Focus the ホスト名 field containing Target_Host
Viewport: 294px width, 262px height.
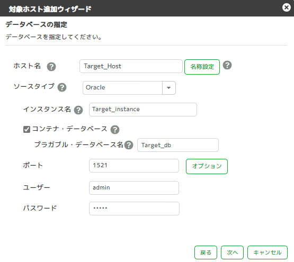[131, 66]
